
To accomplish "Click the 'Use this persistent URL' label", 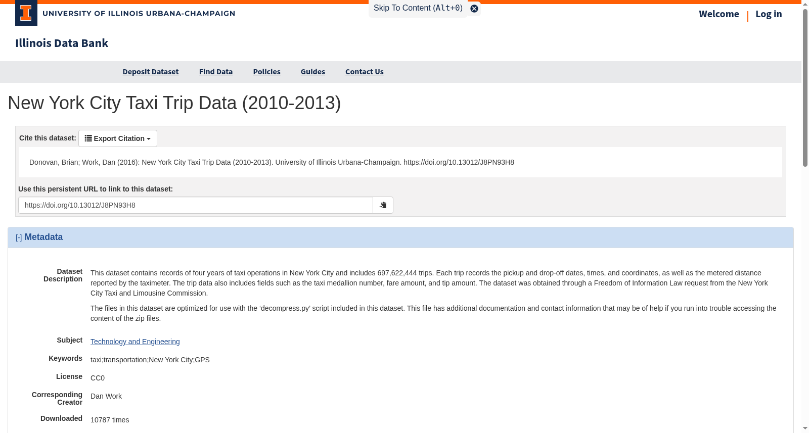I will pyautogui.click(x=96, y=189).
